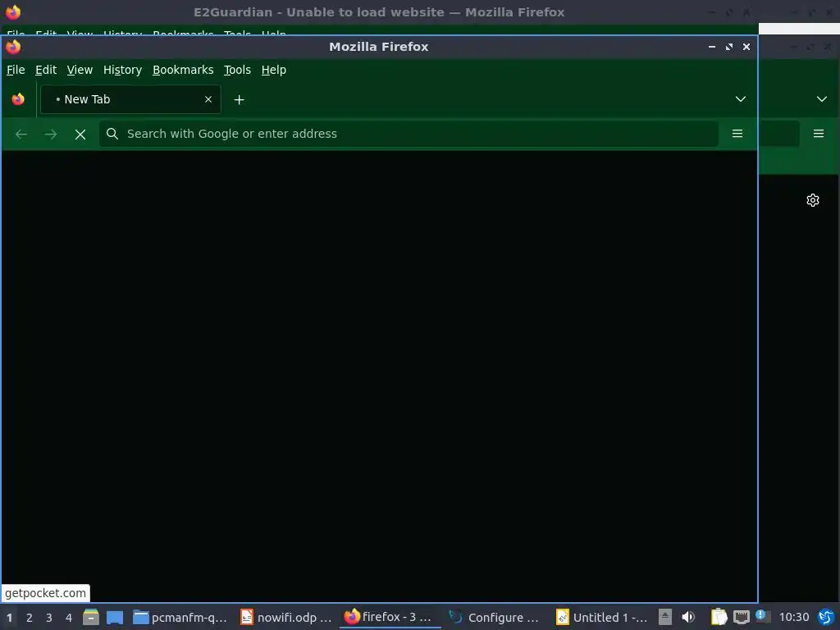Viewport: 840px width, 630px height.
Task: Maximize the front Mozilla Firefox window
Action: pyautogui.click(x=729, y=47)
